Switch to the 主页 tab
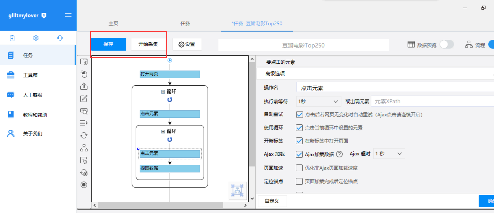The height and width of the screenshot is (213, 494). (x=113, y=23)
